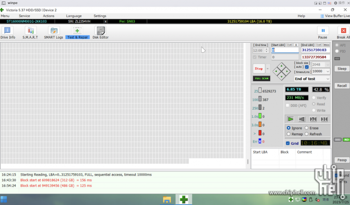Open the Settings menu
The image size is (350, 205).
click(100, 16)
